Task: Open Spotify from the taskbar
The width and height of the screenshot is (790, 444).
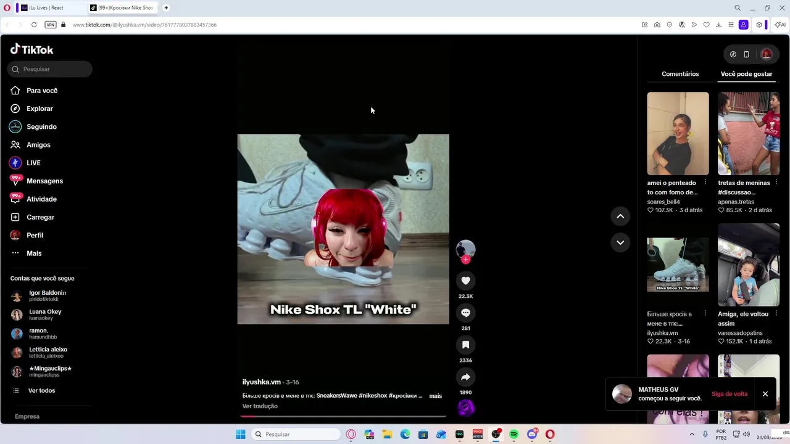Action: click(x=513, y=434)
